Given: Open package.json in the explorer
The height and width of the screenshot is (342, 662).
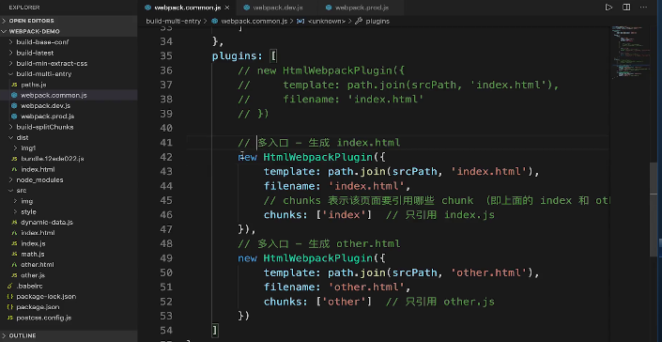Looking at the screenshot, I should coord(69,307).
